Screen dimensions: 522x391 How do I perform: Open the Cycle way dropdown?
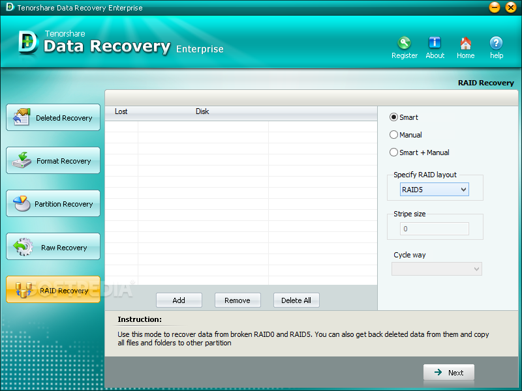[x=437, y=269]
